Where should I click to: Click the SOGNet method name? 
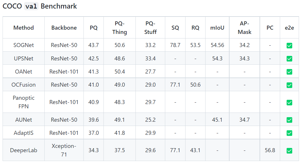[x=24, y=45]
